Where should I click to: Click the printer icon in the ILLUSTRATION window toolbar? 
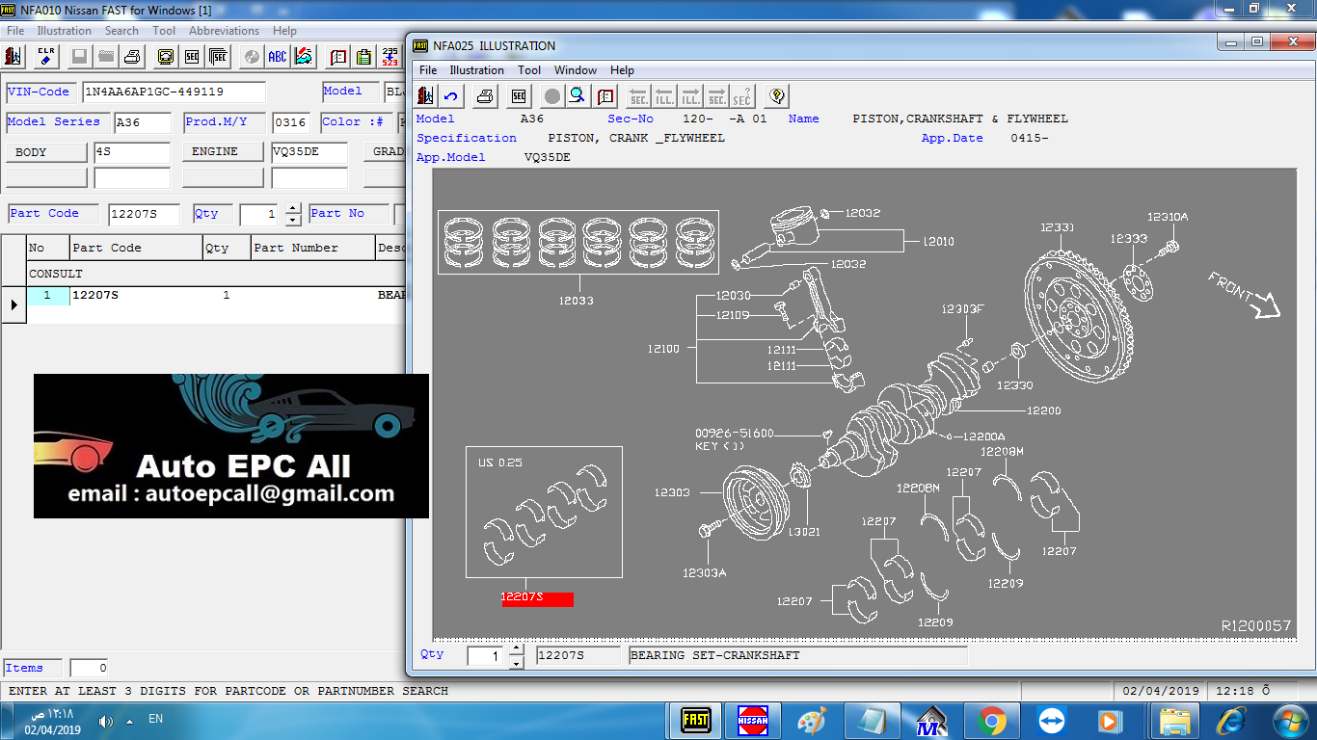[485, 95]
